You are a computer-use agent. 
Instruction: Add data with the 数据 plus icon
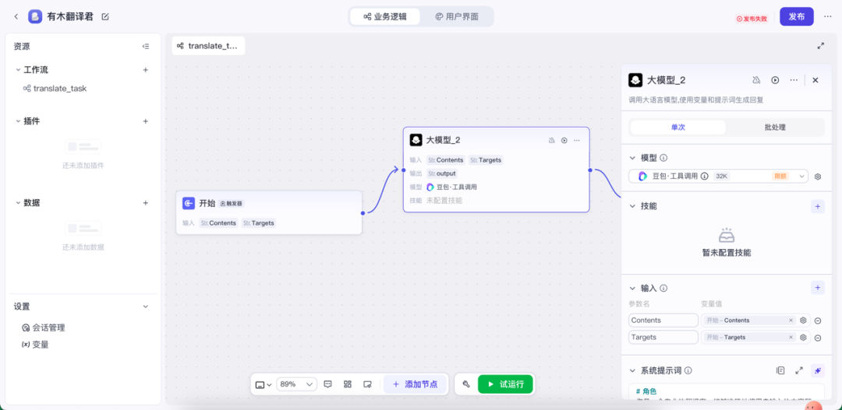pos(146,203)
